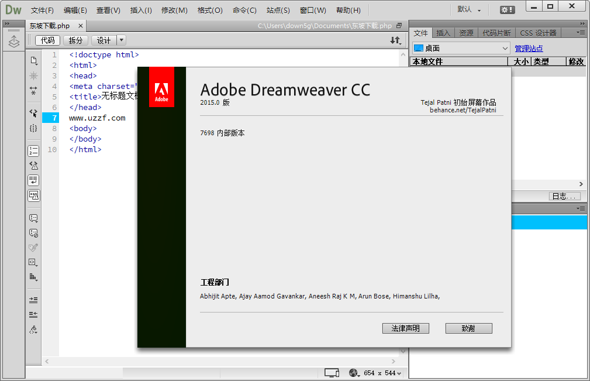Switch to the 资源 panel tab
The height and width of the screenshot is (381, 590).
pos(466,33)
